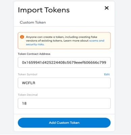Place cursor on the 0x1659941d address text
This screenshot has width=131, height=135.
coord(64,62)
